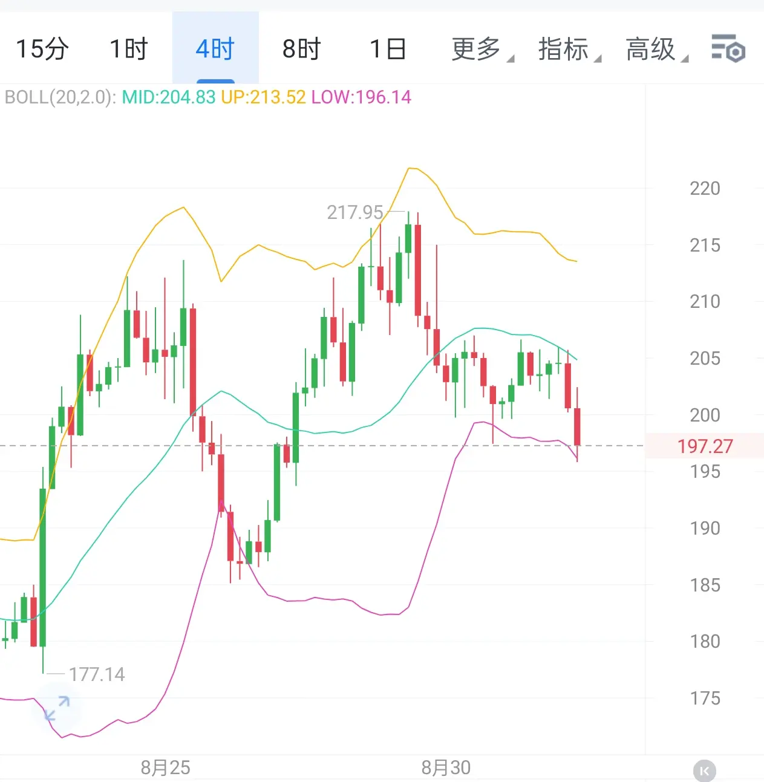Expand the 高级 advanced dropdown
The image size is (764, 782).
656,49
